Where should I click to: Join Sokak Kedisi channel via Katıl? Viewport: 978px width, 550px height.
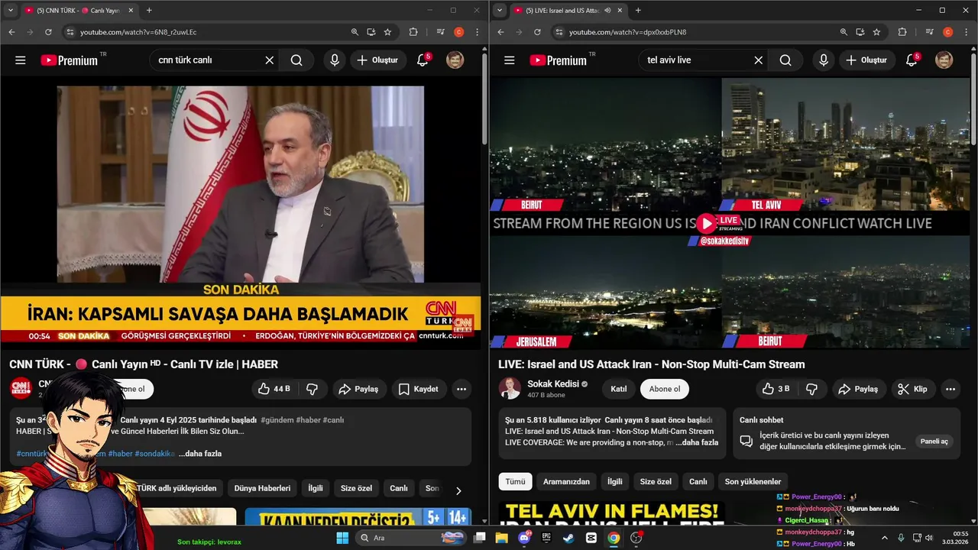click(619, 389)
